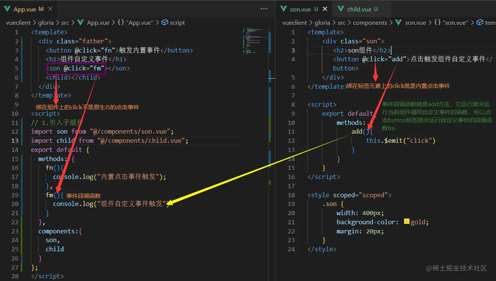Click the background-color property name in son.vue

pyautogui.click(x=367, y=222)
